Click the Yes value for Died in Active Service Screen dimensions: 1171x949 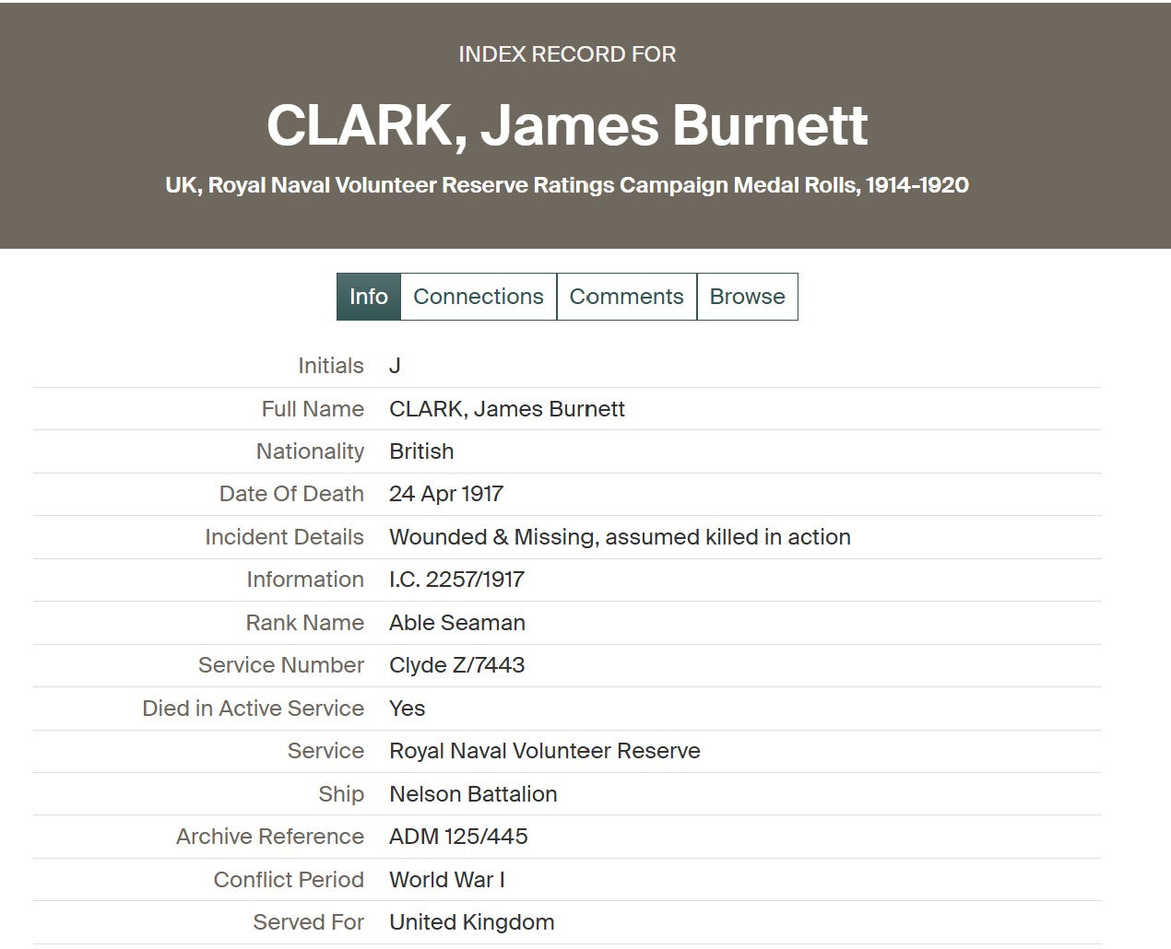[407, 709]
